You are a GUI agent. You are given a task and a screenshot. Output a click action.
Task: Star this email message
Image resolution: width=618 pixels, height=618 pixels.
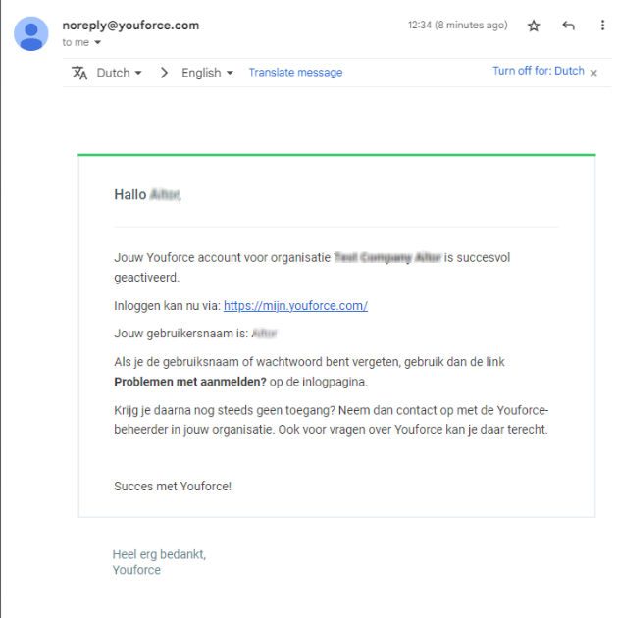click(x=534, y=26)
